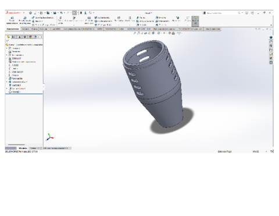Click Redondeo fillet tool
This screenshot has width=279, height=216.
point(119,19)
